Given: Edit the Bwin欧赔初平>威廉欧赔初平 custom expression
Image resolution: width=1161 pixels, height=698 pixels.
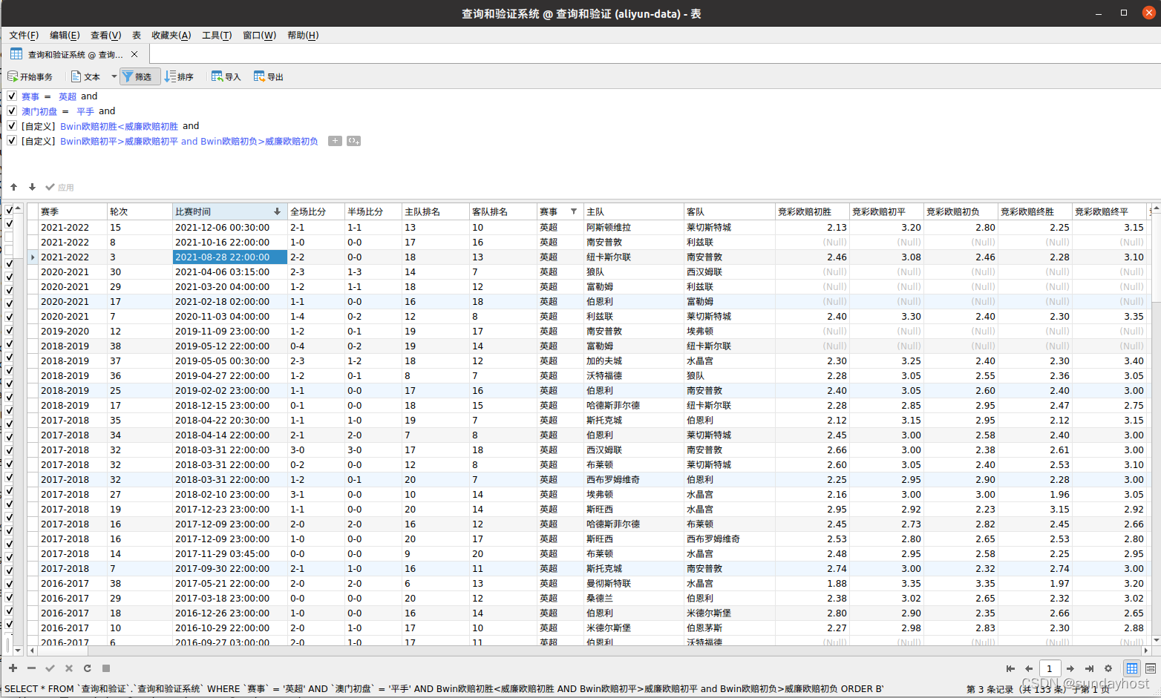Looking at the screenshot, I should (189, 141).
